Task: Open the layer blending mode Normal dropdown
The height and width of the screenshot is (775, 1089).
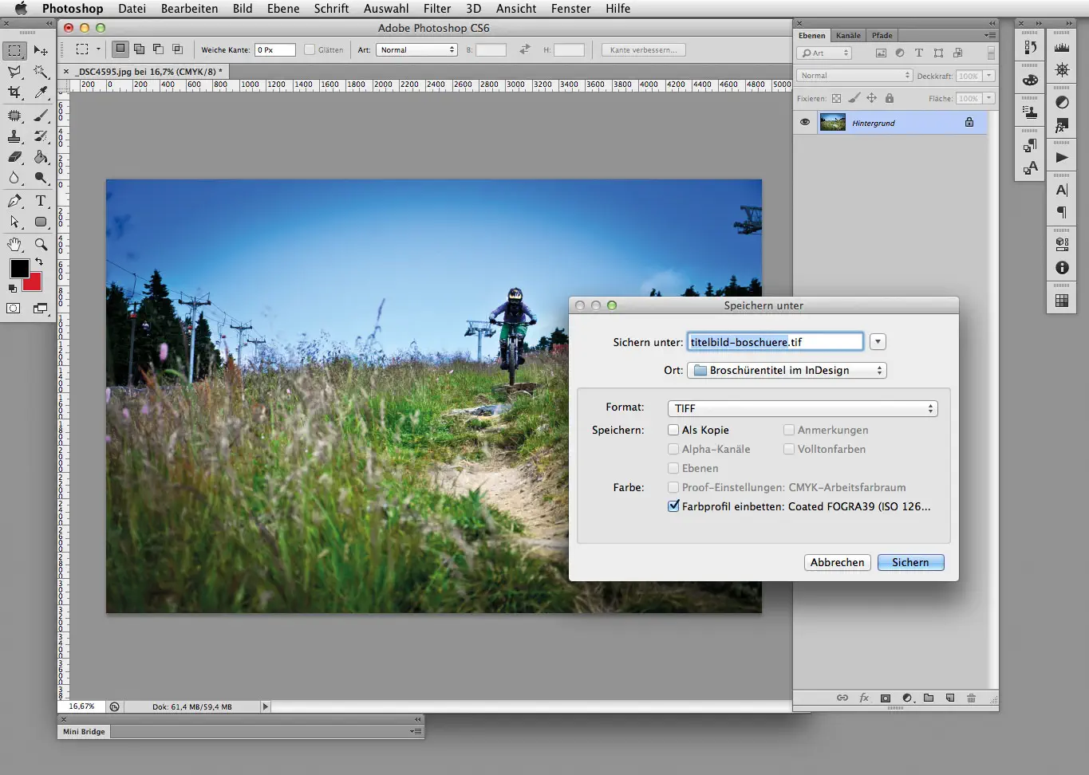Action: coord(853,75)
